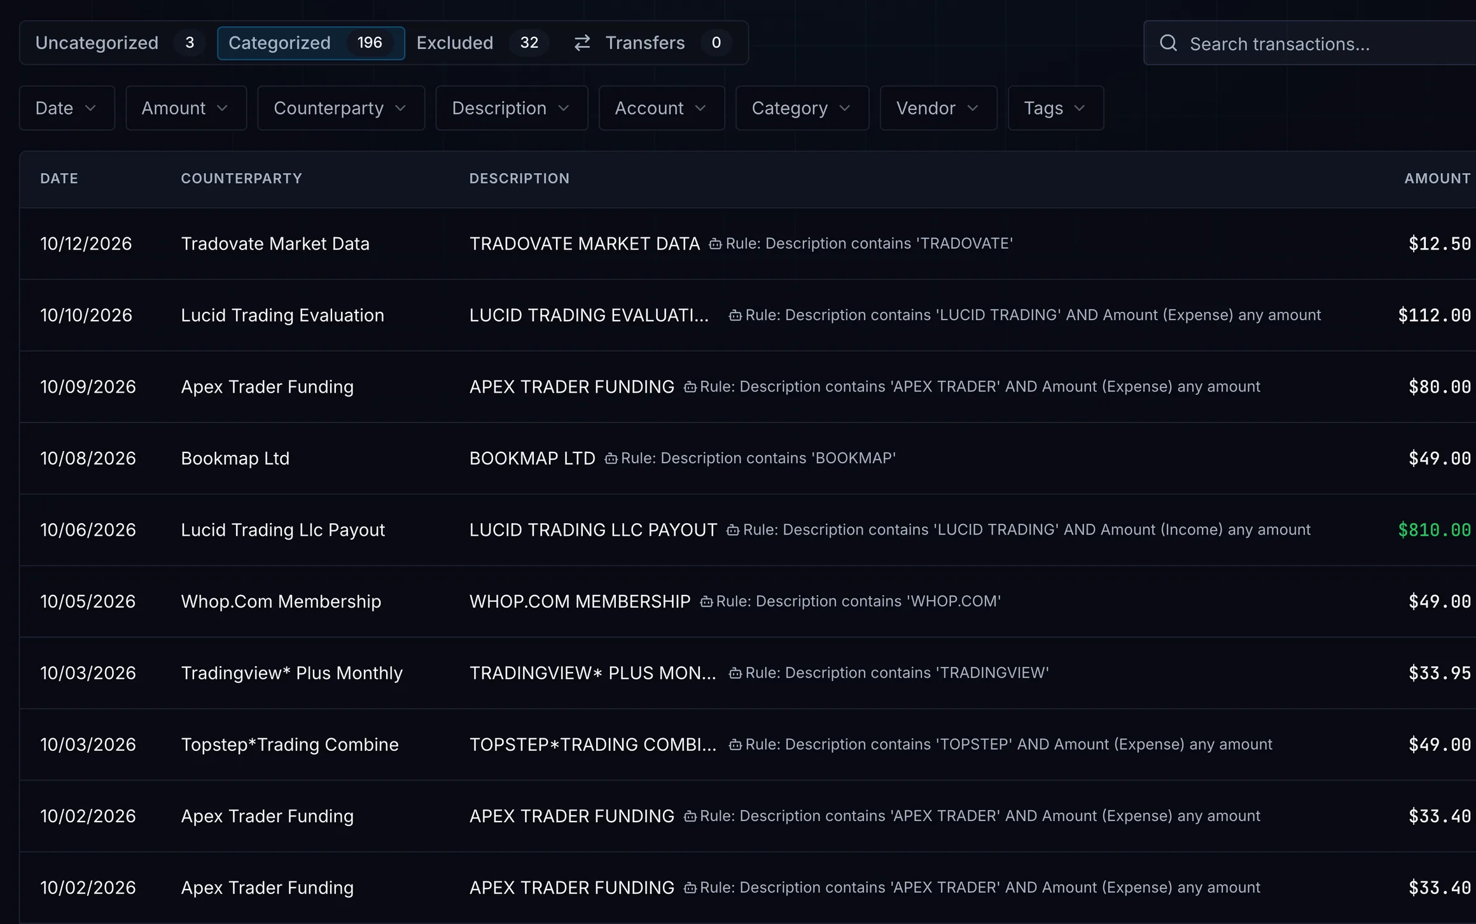
Task: Click the BOOKMAP LTD description text
Action: (532, 458)
